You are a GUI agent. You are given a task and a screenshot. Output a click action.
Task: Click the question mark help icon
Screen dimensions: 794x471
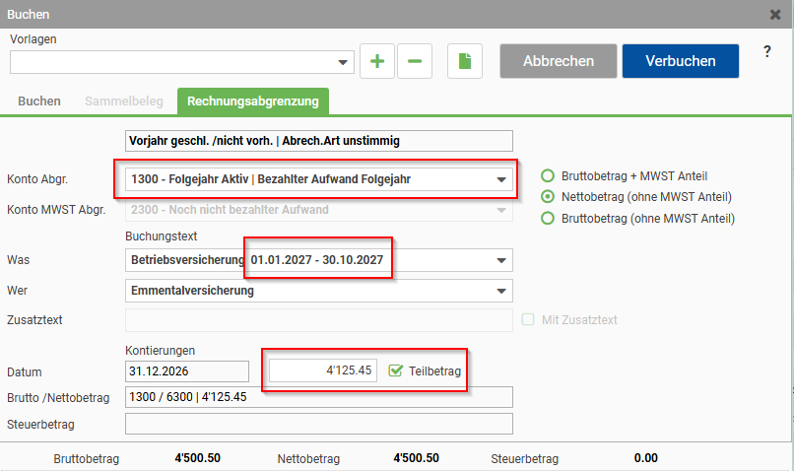[767, 51]
